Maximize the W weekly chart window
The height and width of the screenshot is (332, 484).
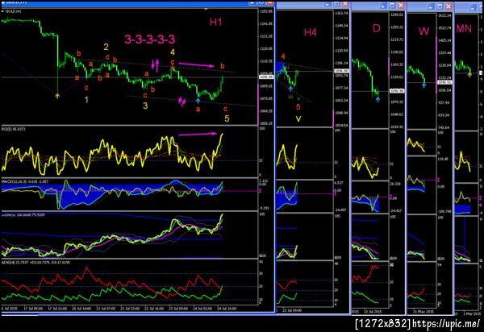440,6
